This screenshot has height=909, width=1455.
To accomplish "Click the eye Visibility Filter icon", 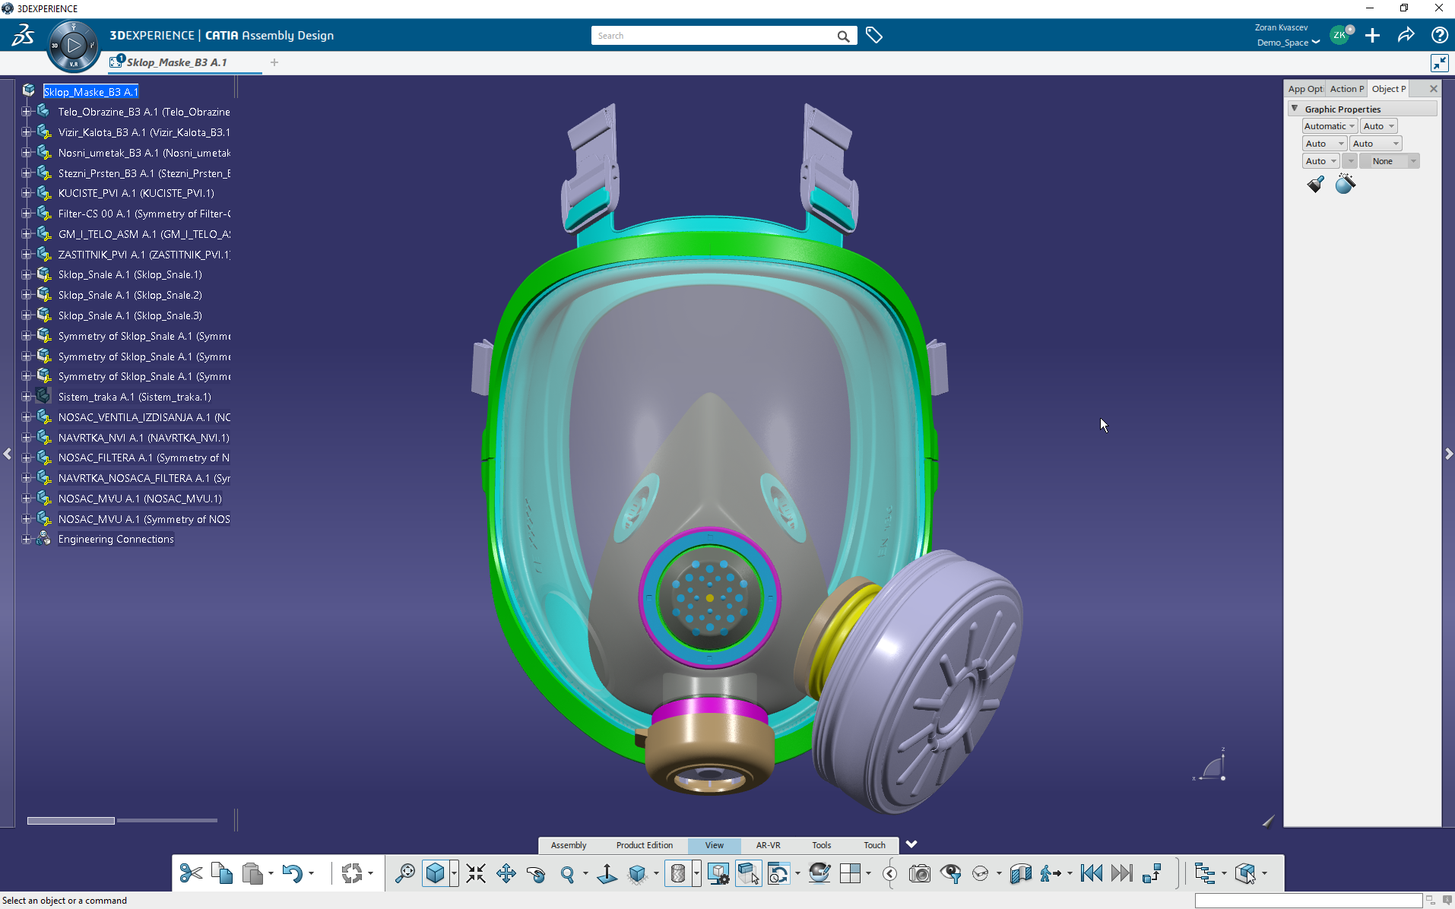I will 950,873.
